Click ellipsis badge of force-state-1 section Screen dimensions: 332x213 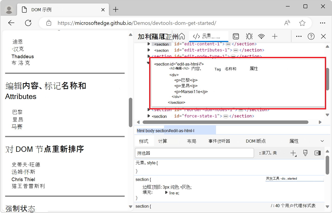click(226, 116)
